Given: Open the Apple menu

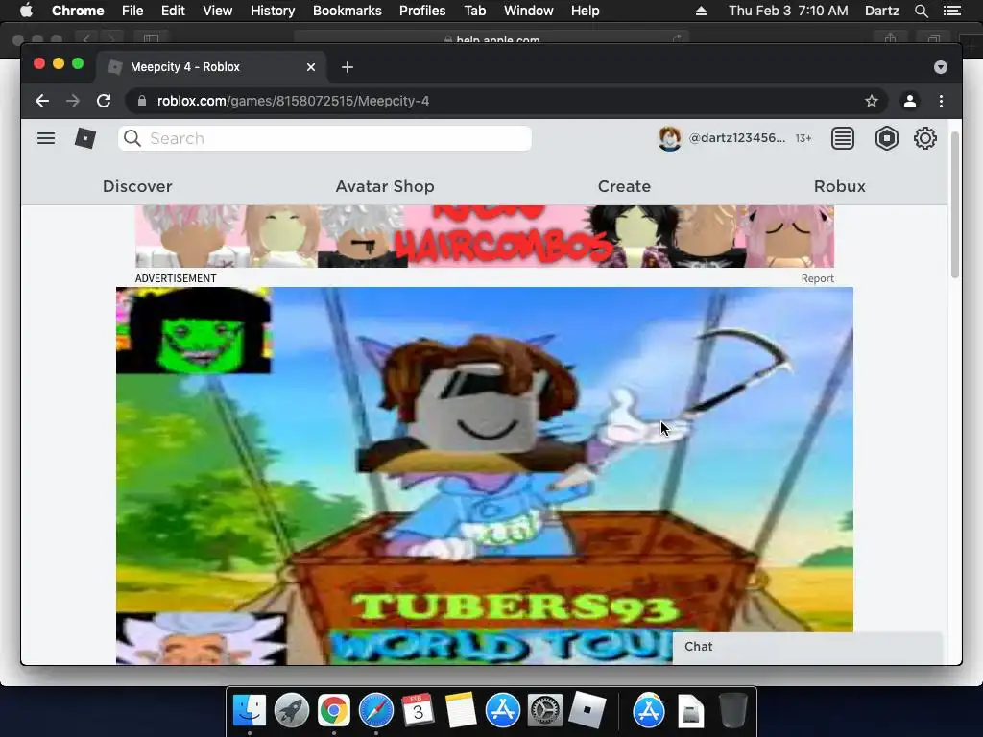Looking at the screenshot, I should pyautogui.click(x=26, y=11).
